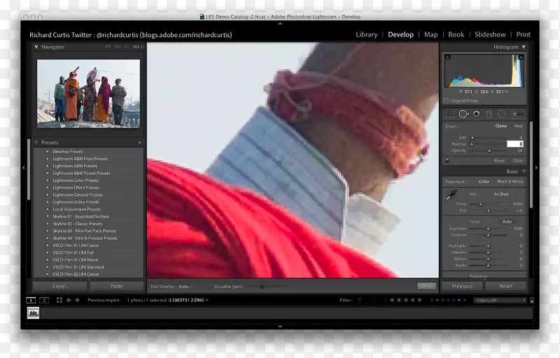Image resolution: width=560 pixels, height=358 pixels.
Task: Toggle the Original Photo checkbox
Action: tap(447, 101)
